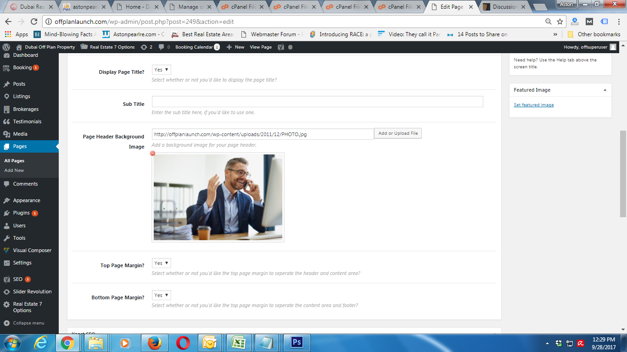Click into the Sub Title field
This screenshot has width=627, height=352.
(x=318, y=102)
